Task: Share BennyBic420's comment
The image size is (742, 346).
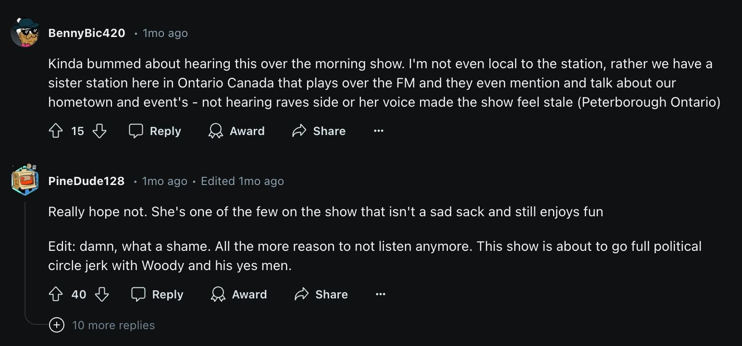Action: [x=319, y=131]
